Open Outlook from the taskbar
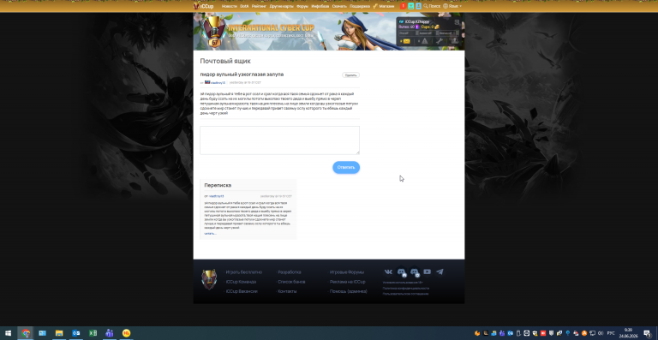The height and width of the screenshot is (340, 658). tap(76, 333)
